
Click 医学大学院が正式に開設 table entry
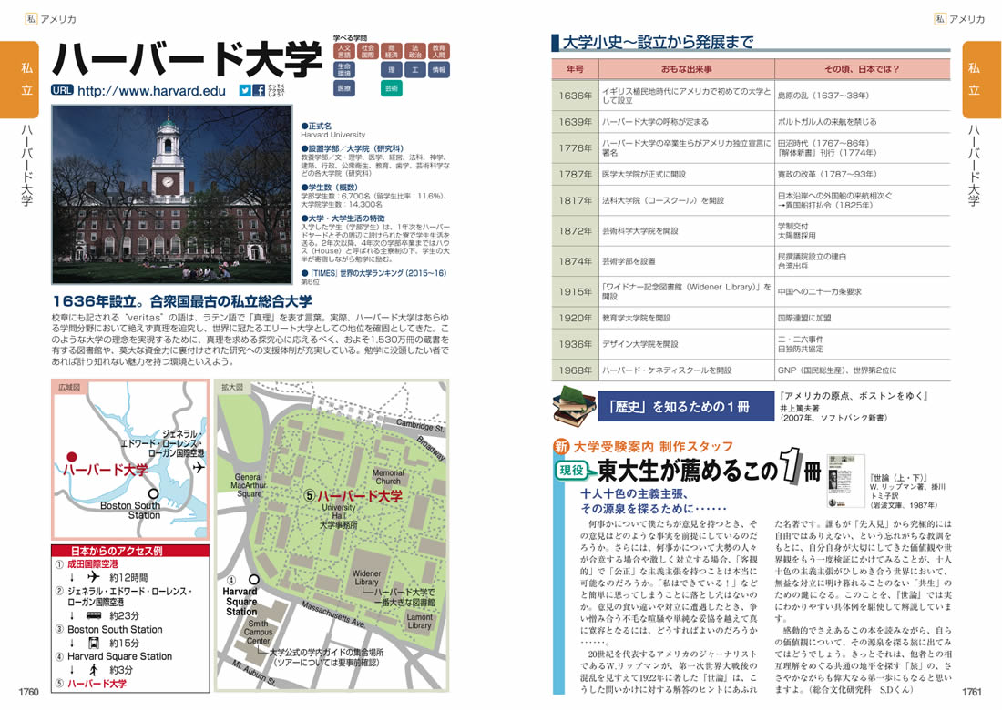point(643,174)
